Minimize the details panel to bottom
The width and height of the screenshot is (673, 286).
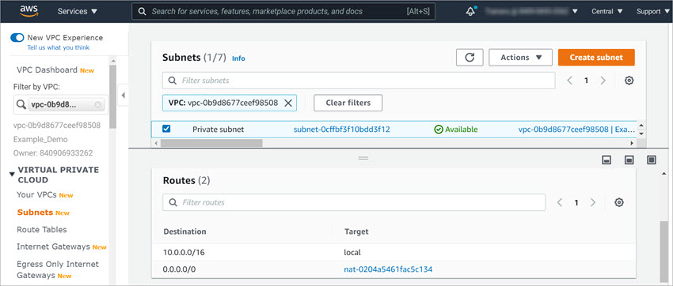pyautogui.click(x=606, y=160)
